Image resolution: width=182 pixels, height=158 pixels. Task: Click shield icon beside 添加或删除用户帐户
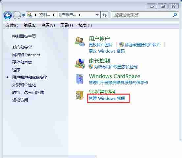coord(122,45)
